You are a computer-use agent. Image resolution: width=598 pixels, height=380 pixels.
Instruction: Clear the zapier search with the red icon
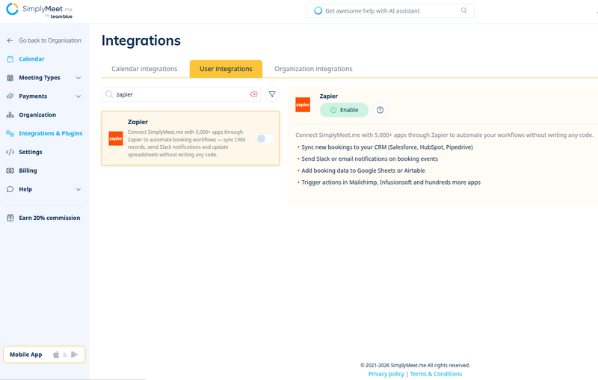tap(253, 94)
